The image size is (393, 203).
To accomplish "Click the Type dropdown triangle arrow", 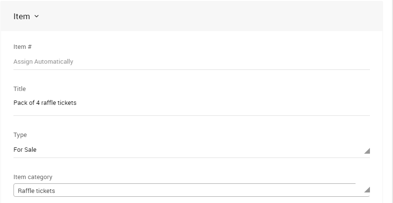I will point(367,151).
